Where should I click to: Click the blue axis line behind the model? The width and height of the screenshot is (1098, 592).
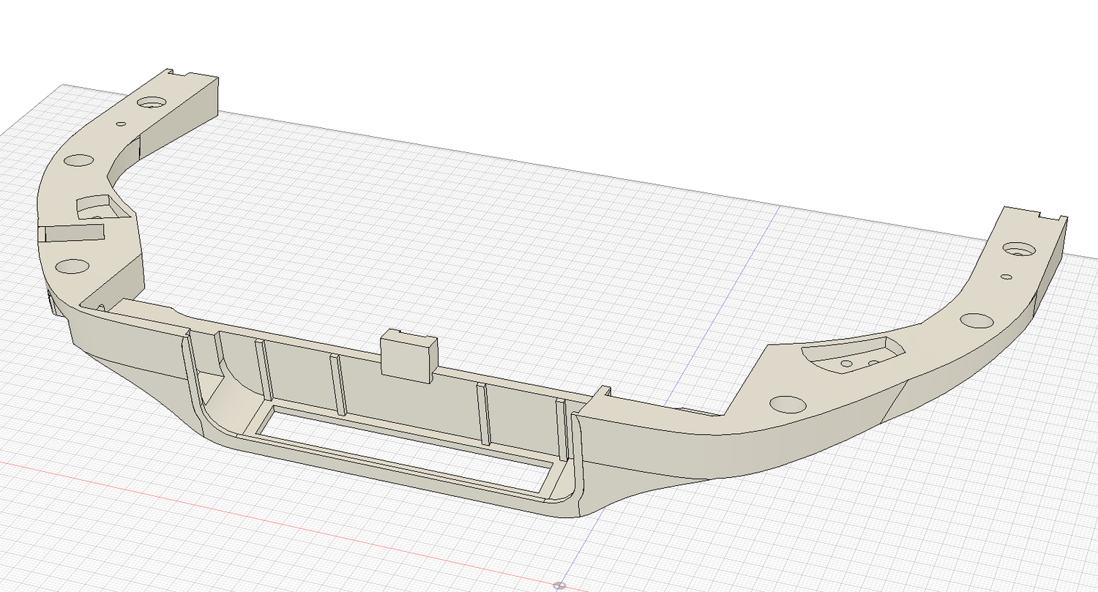[x=732, y=293]
